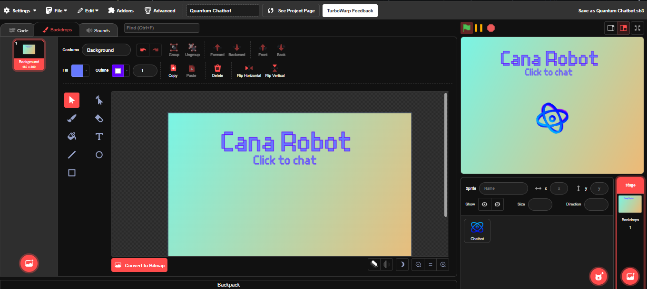Viewport: 647px width, 289px height.
Task: Select the arrow Select tool
Action: coord(72,100)
